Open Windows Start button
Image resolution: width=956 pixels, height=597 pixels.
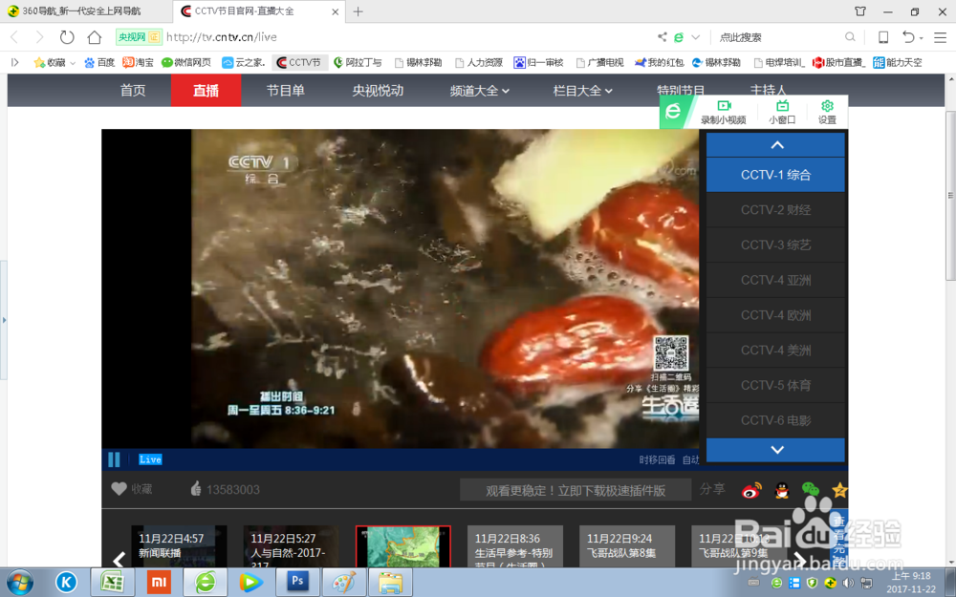(x=19, y=583)
